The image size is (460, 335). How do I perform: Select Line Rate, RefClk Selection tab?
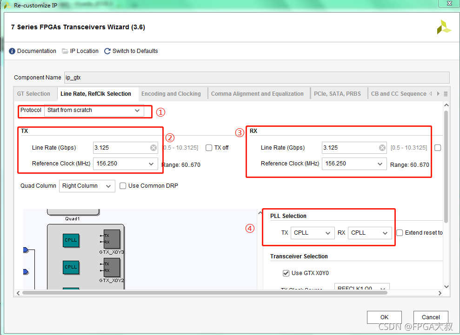pyautogui.click(x=96, y=94)
